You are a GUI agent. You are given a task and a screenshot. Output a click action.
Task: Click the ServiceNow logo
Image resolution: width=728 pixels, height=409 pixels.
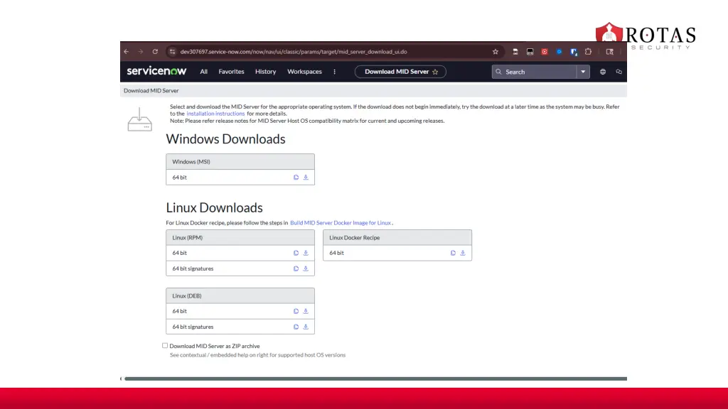tap(156, 71)
